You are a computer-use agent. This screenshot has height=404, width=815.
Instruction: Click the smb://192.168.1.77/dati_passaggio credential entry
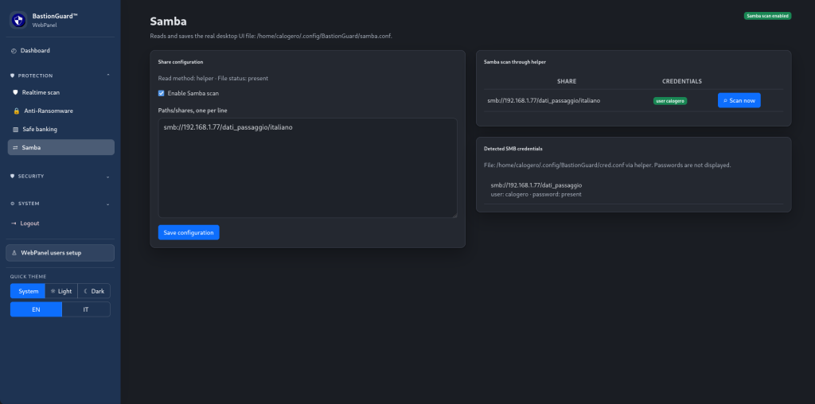pyautogui.click(x=536, y=185)
